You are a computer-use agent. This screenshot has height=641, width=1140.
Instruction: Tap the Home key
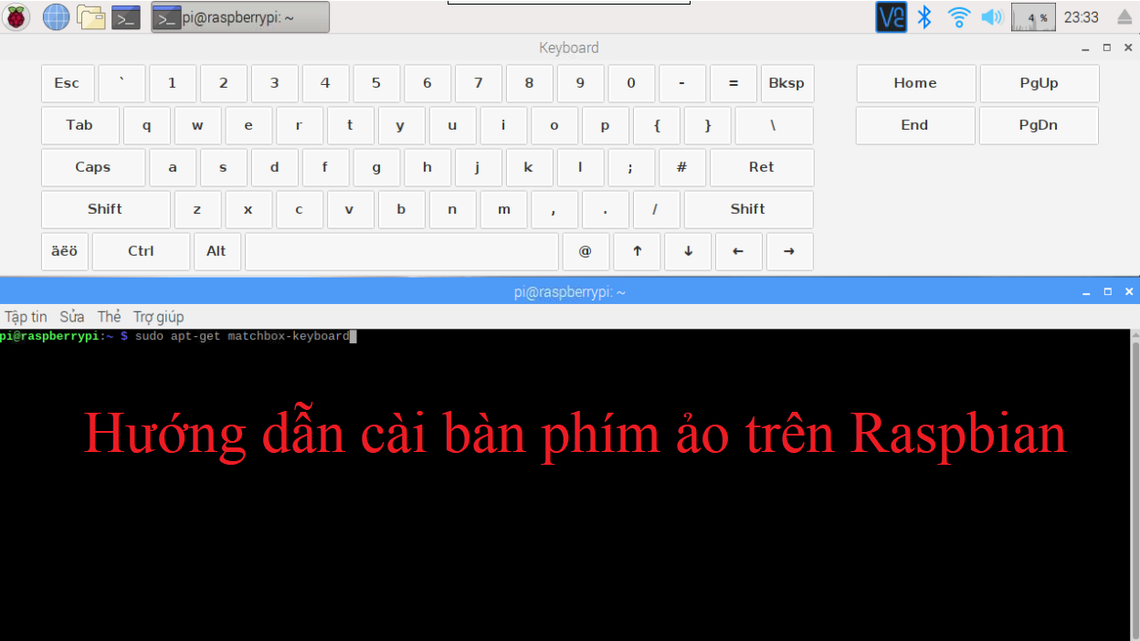(x=915, y=83)
